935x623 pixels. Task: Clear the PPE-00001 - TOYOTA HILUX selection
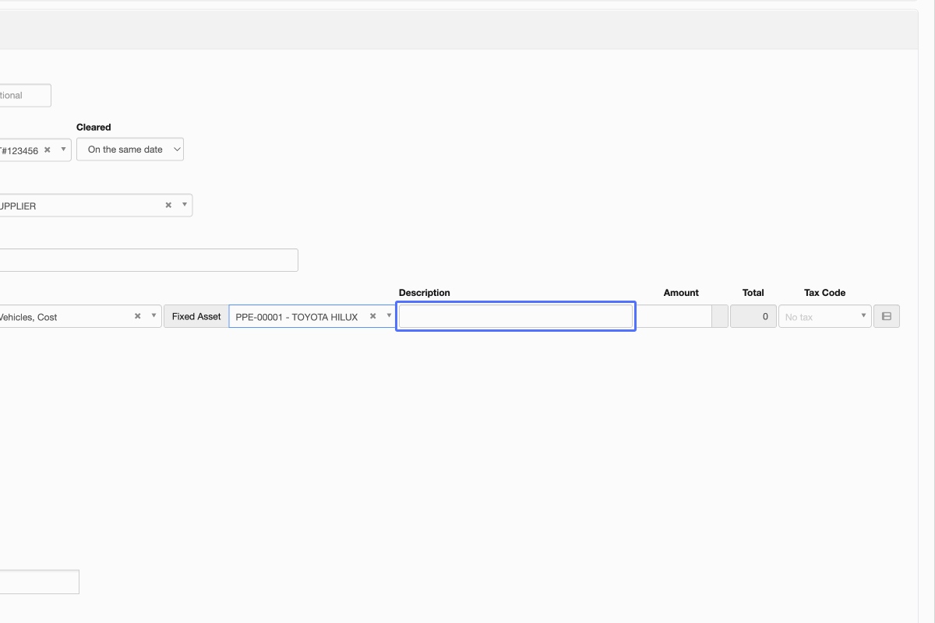point(372,316)
